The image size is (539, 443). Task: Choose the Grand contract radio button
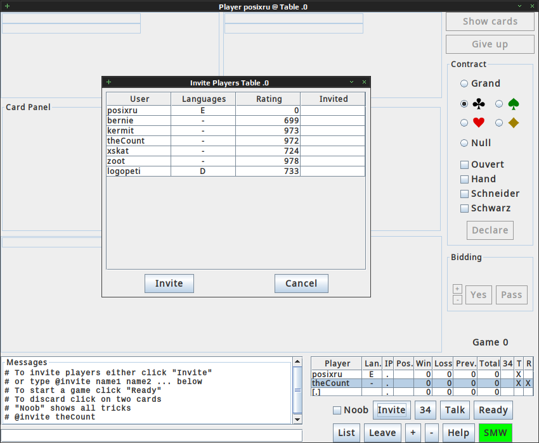(464, 84)
